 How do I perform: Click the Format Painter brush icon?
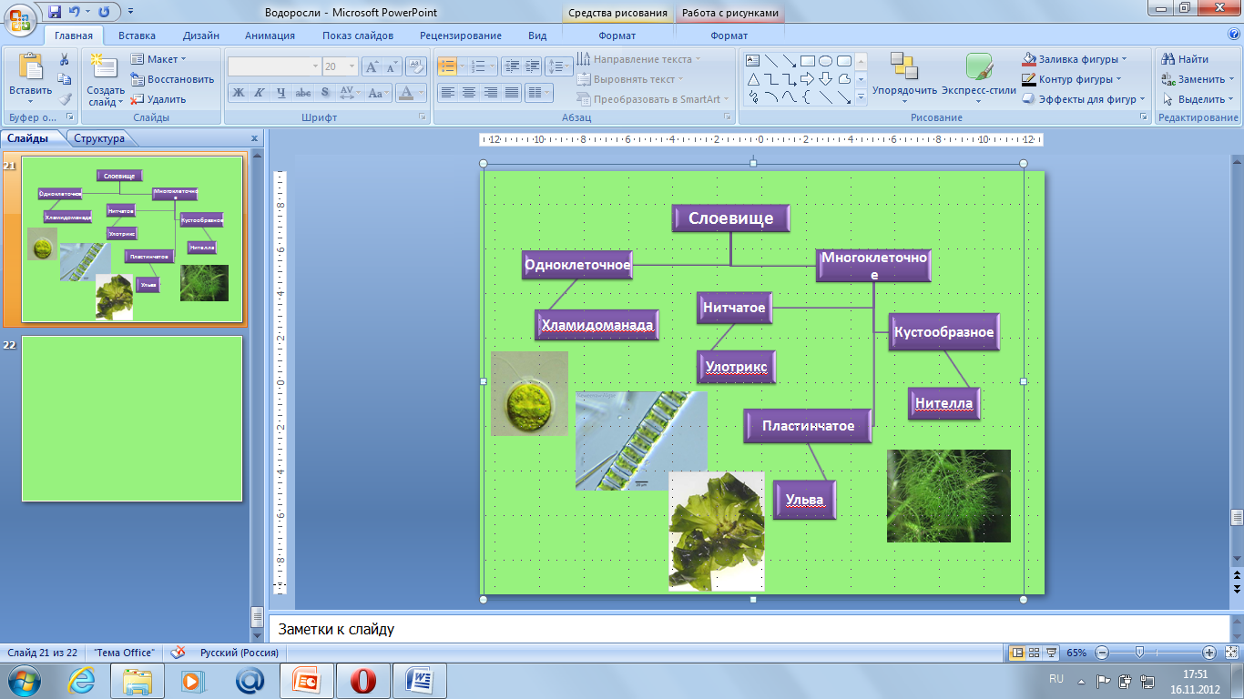coord(65,99)
